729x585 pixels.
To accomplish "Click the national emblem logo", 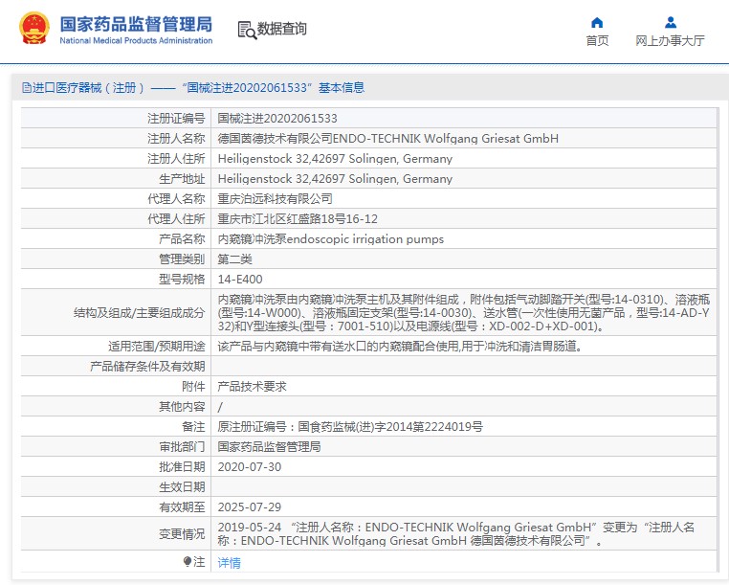I will (x=33, y=29).
